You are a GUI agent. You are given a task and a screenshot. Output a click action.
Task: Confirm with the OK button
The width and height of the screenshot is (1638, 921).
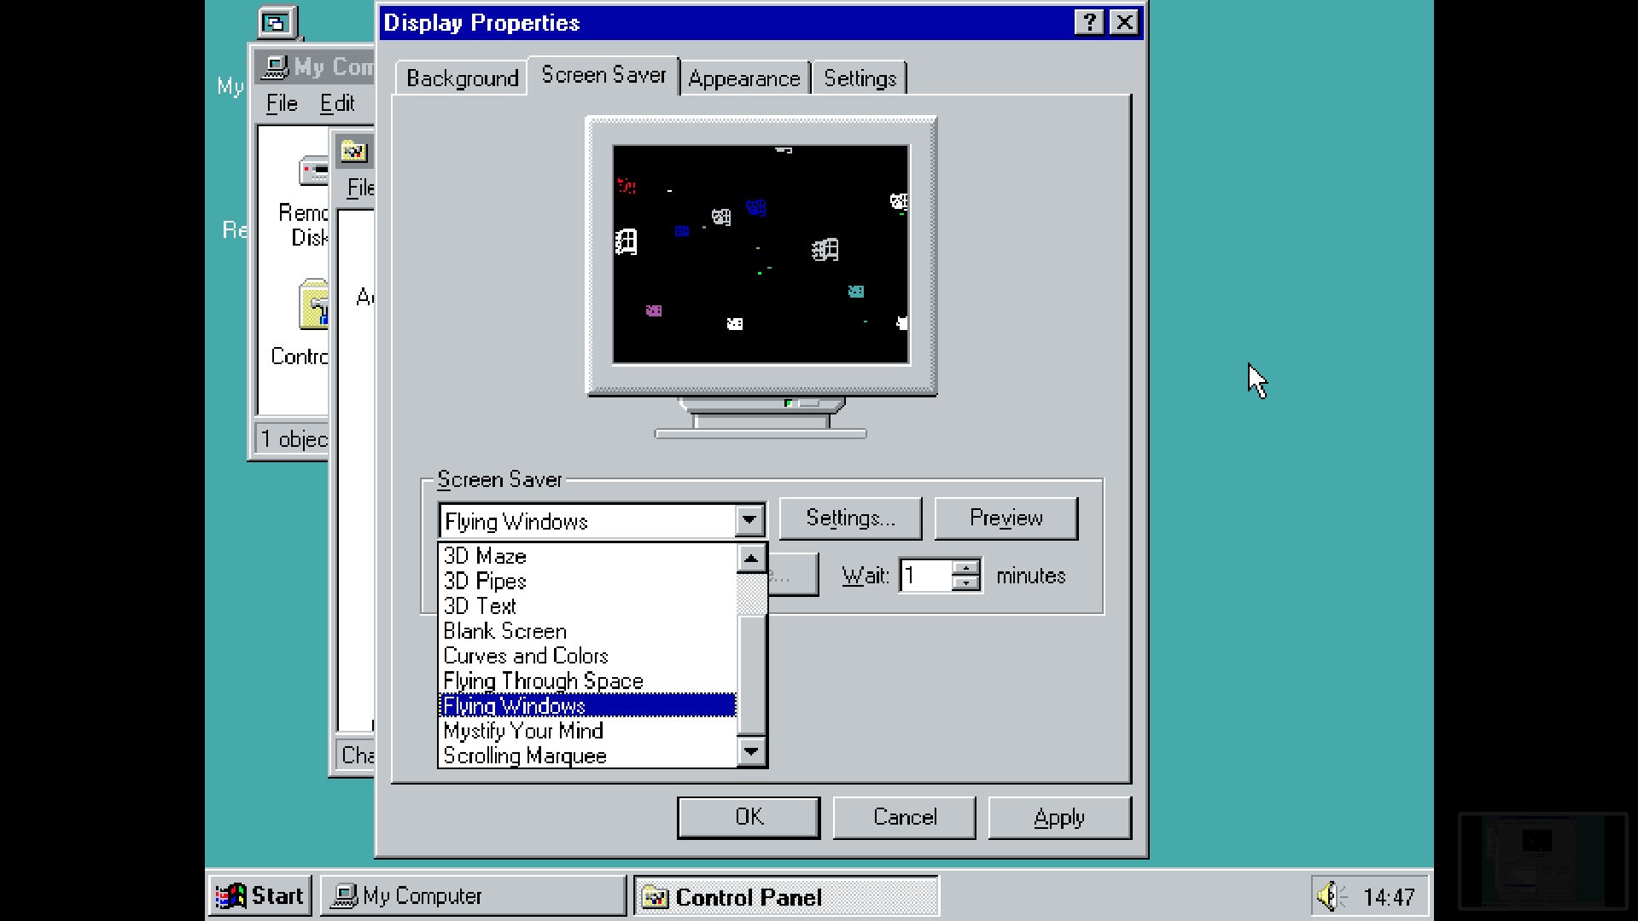[749, 817]
